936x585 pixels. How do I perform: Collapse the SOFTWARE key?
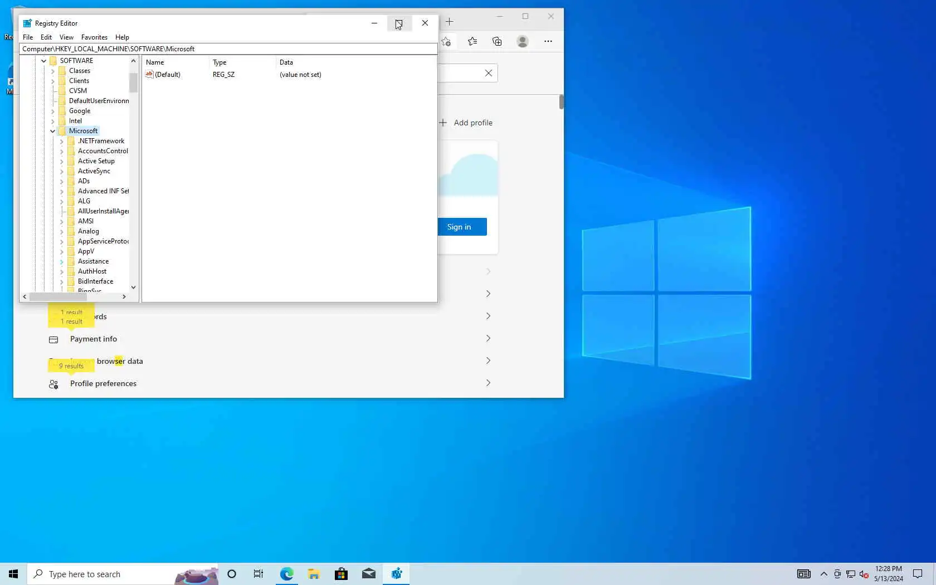pyautogui.click(x=43, y=61)
